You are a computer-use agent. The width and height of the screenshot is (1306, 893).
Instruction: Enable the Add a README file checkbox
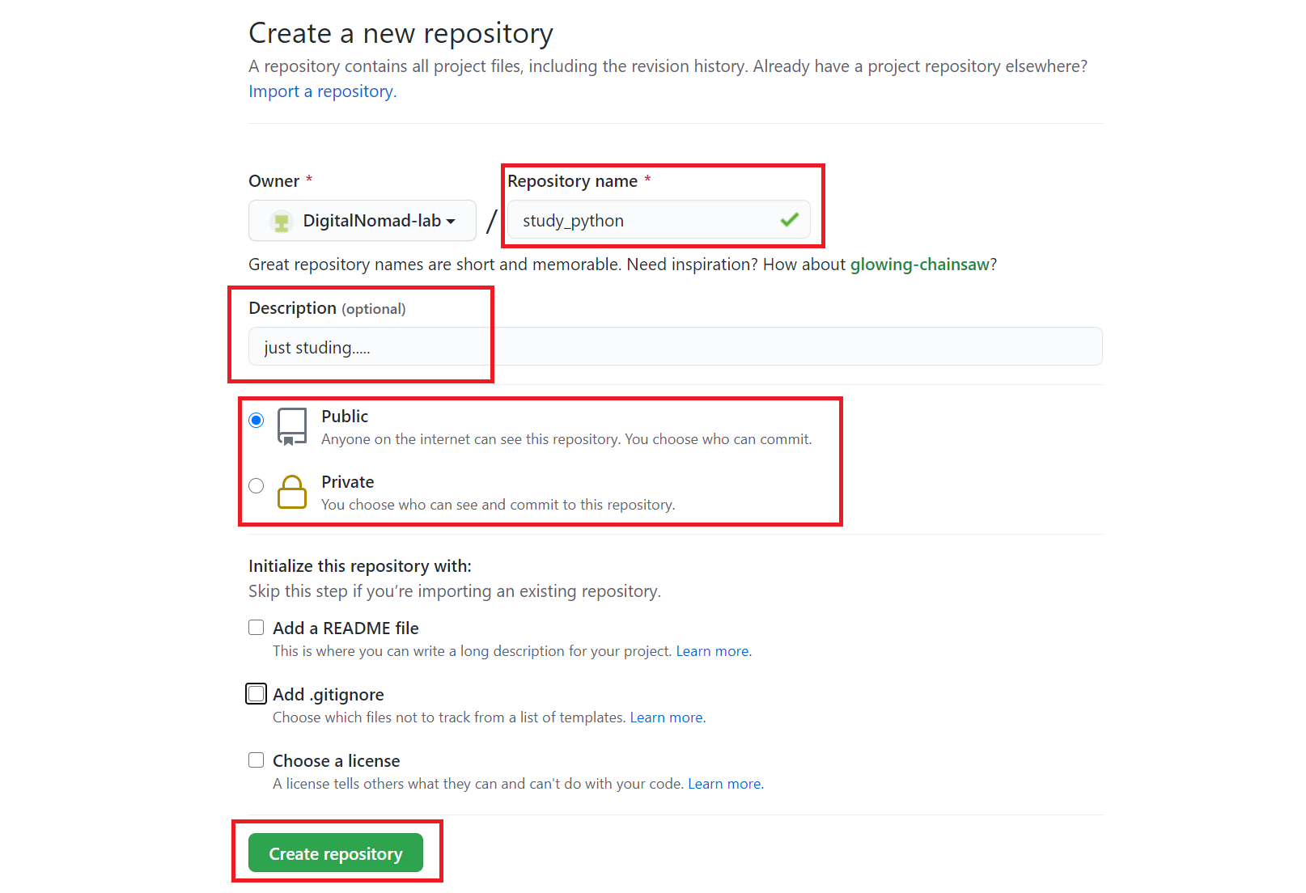pos(257,628)
